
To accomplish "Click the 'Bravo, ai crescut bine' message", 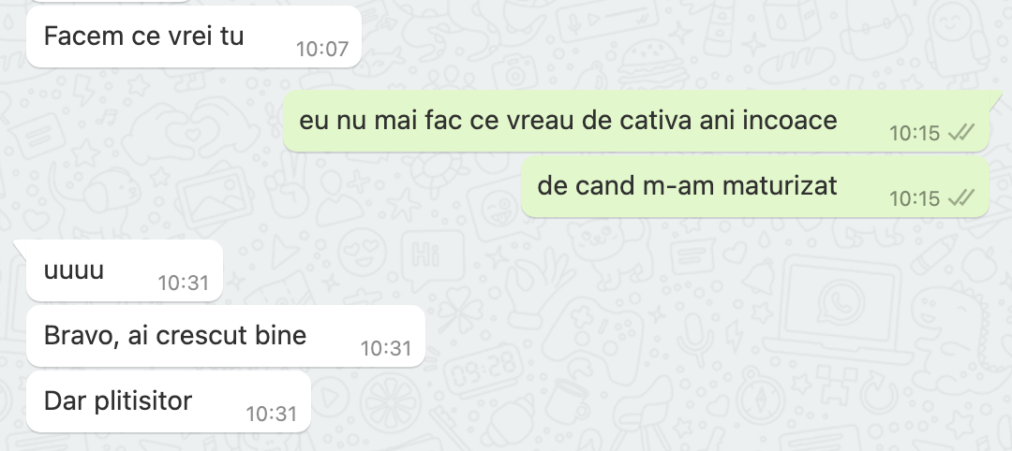I will coord(226,336).
